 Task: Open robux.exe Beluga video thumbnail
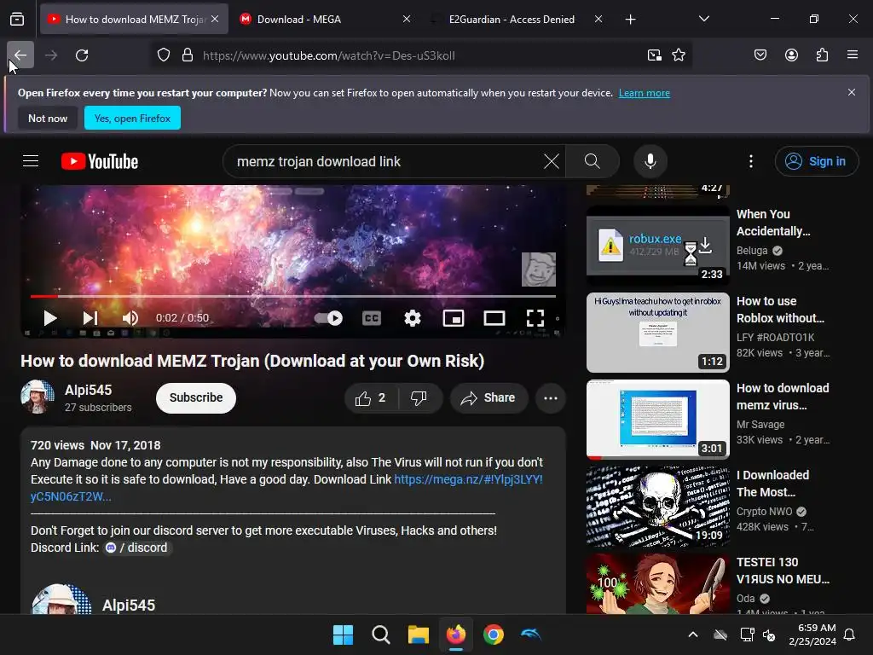coord(657,244)
